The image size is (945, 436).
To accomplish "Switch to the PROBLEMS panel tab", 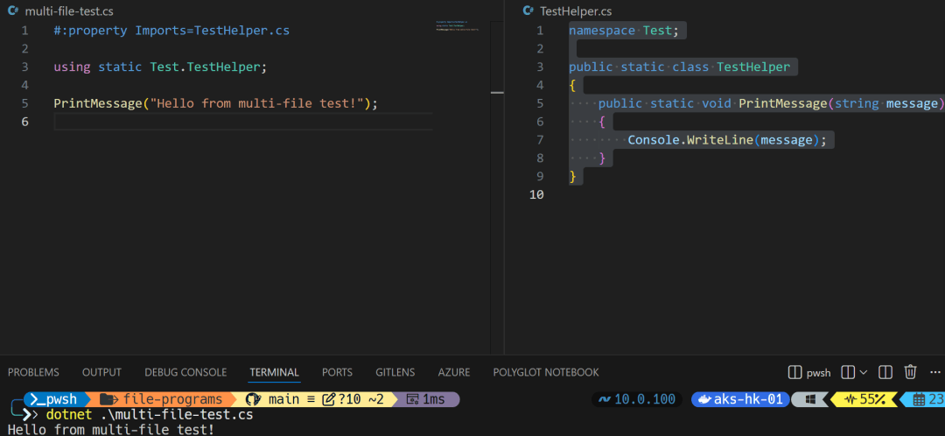I will tap(33, 372).
